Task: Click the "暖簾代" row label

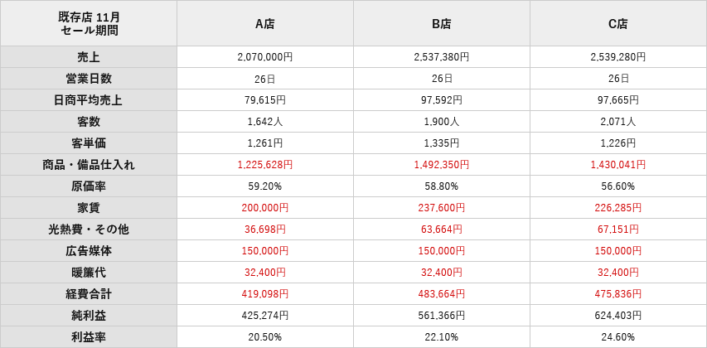Action: click(x=89, y=273)
